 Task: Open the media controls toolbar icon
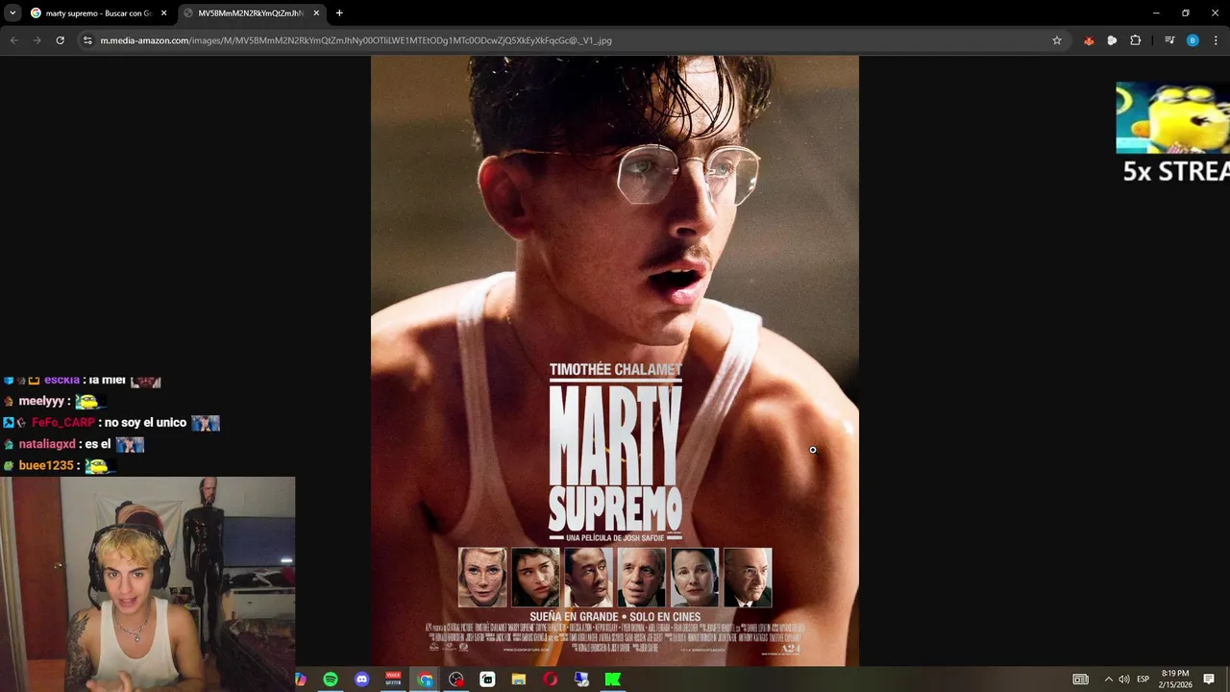pos(1169,40)
